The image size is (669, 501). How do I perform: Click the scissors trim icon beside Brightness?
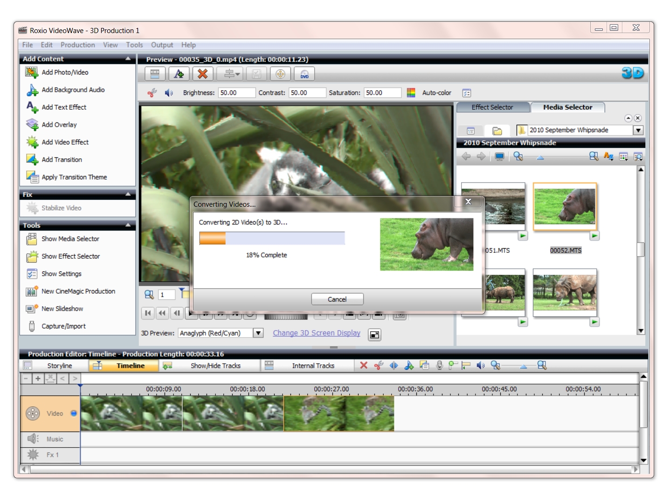(x=152, y=93)
